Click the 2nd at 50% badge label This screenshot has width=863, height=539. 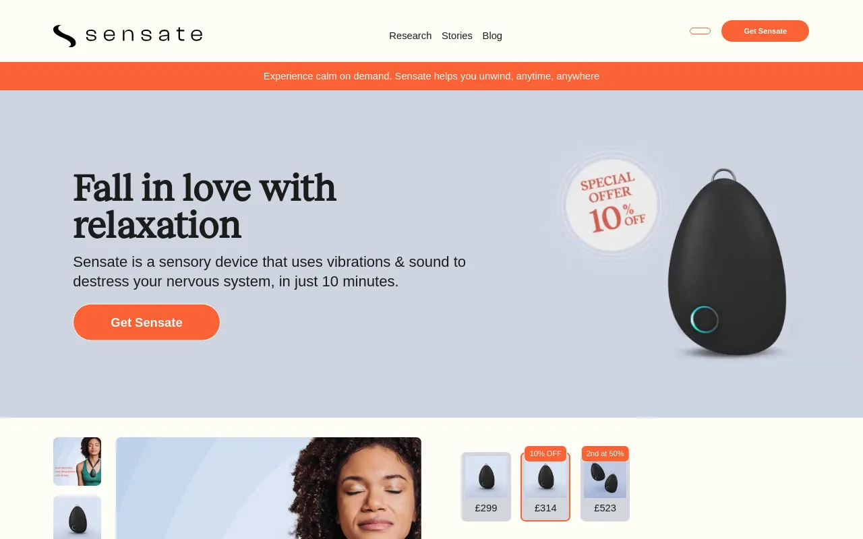point(605,453)
